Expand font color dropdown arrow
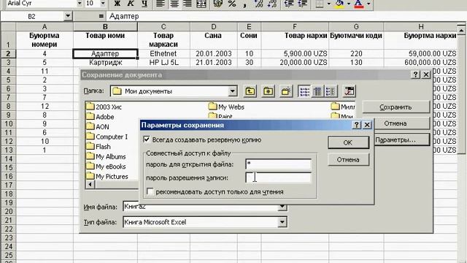This screenshot has width=467, height=263. pyautogui.click(x=368, y=4)
